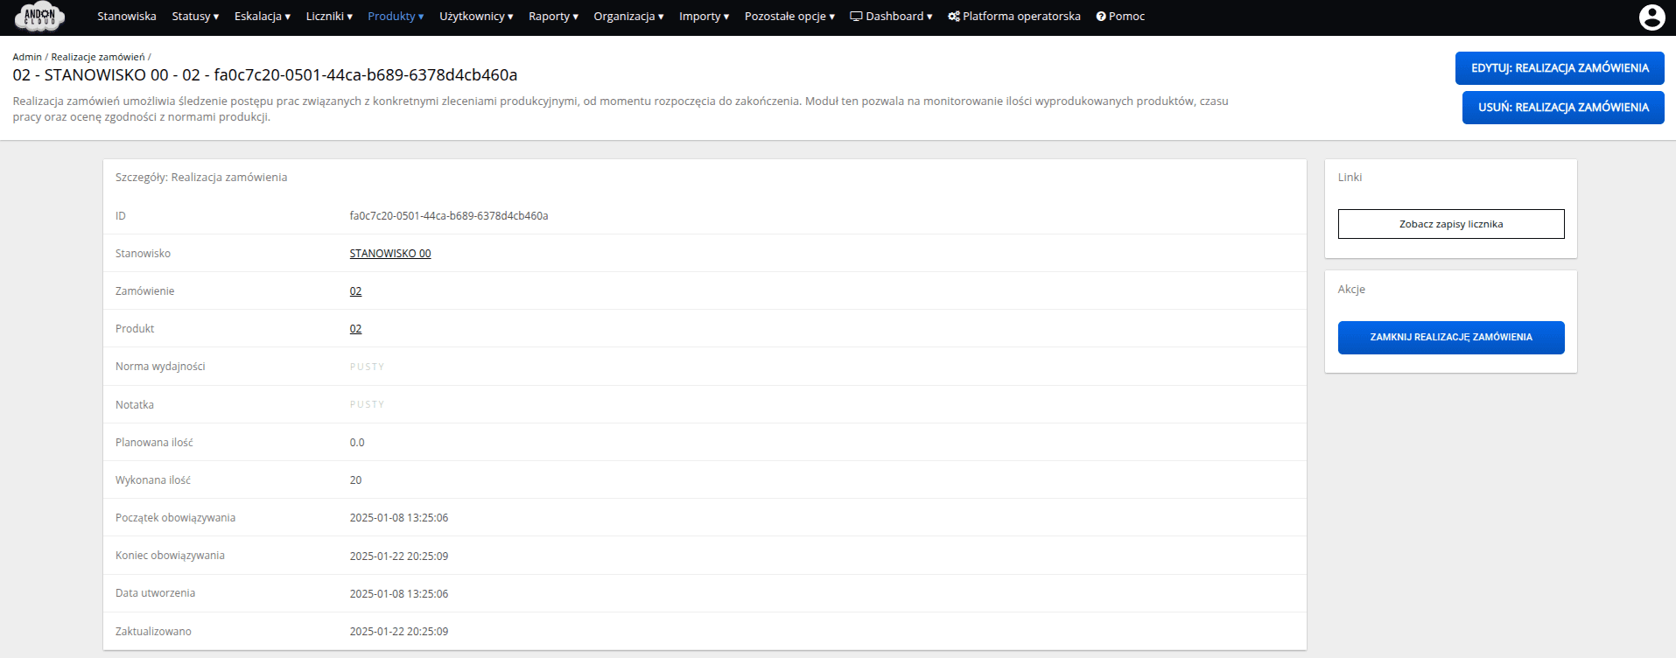
Task: Click Realizacje zamówień breadcrumb link
Action: point(98,57)
